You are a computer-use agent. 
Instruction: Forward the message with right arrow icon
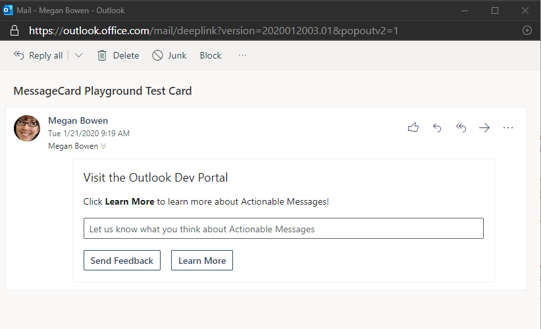click(x=484, y=128)
